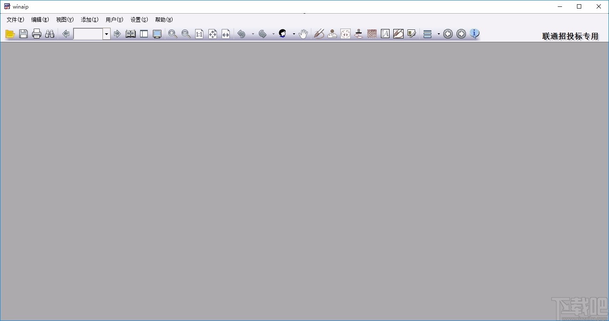Click the three horizontal lines icon
609x321 pixels.
pyautogui.click(x=427, y=34)
